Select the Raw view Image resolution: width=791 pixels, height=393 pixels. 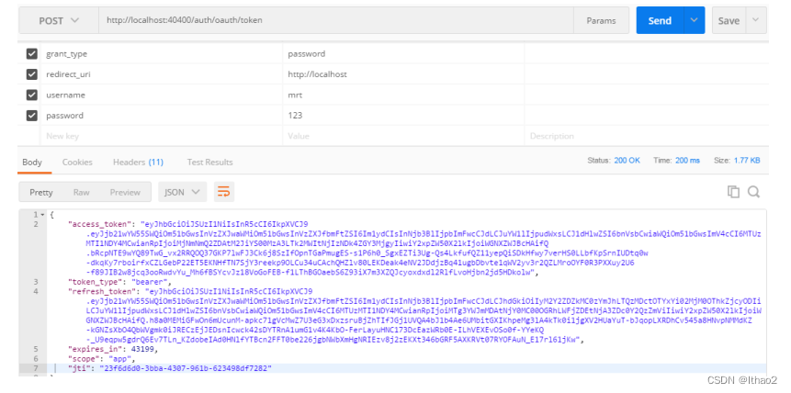81,192
